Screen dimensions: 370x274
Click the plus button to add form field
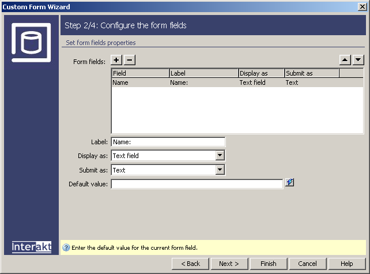(116, 60)
